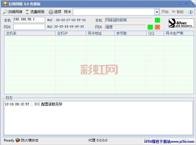Click the 网关 gateway address field
The height and width of the screenshot is (145, 196).
pyautogui.click(x=29, y=27)
